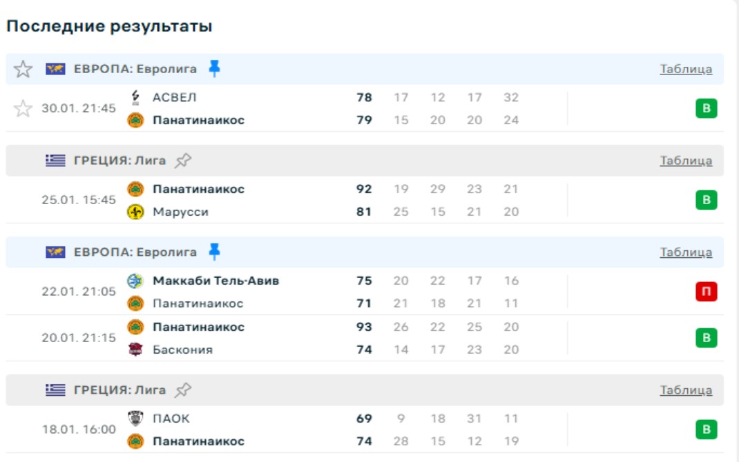Click the ASVEL team logo

135,97
